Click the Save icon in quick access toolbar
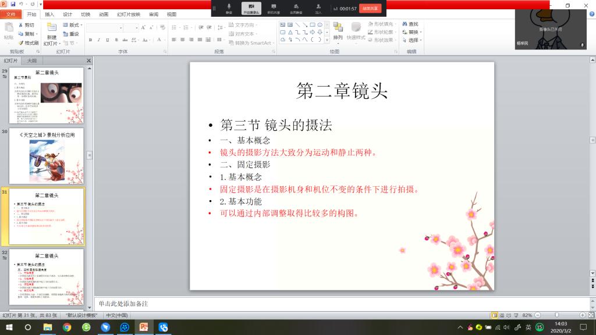The height and width of the screenshot is (335, 596). (x=13, y=4)
